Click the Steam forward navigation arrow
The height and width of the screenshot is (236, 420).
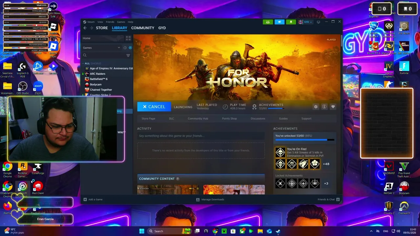coord(91,28)
